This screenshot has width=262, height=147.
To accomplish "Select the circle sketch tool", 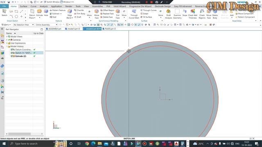I will [16, 16].
